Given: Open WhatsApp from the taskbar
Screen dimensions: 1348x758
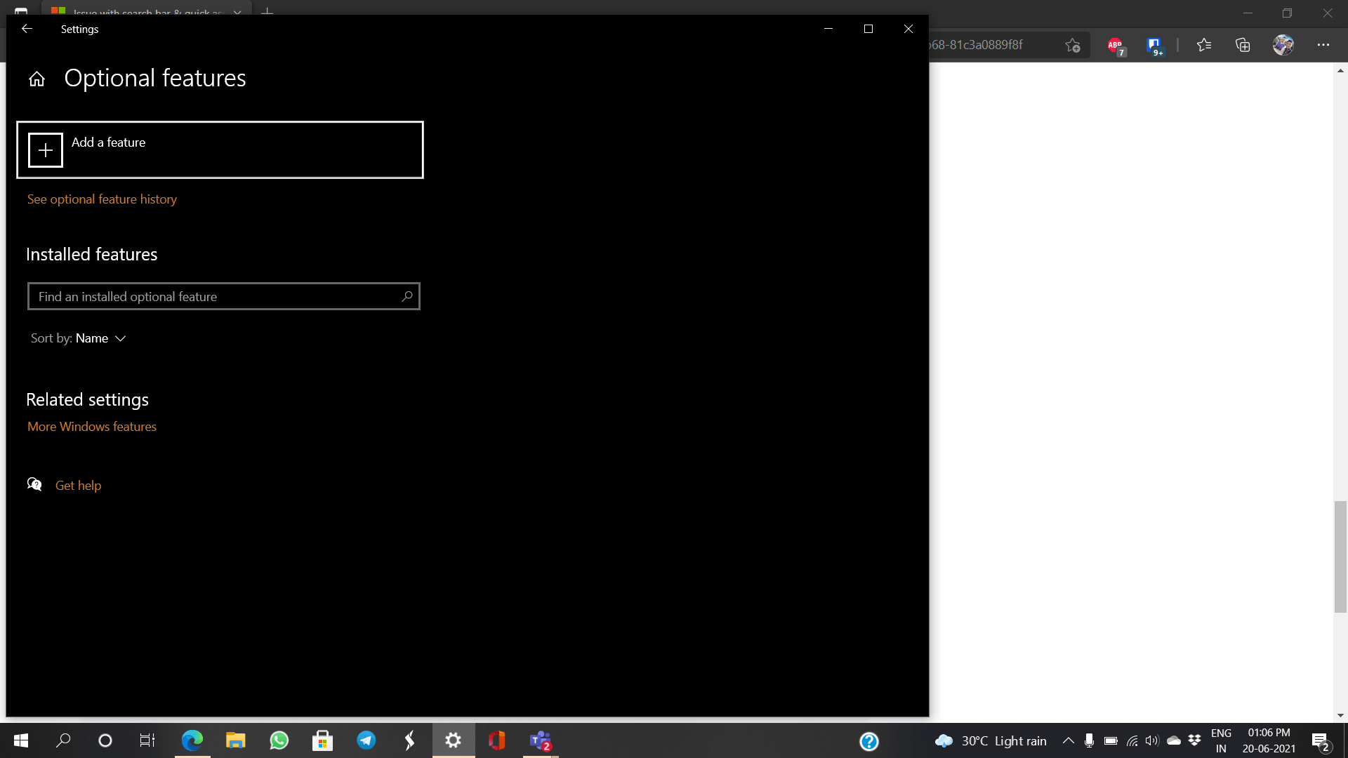Looking at the screenshot, I should [x=279, y=740].
